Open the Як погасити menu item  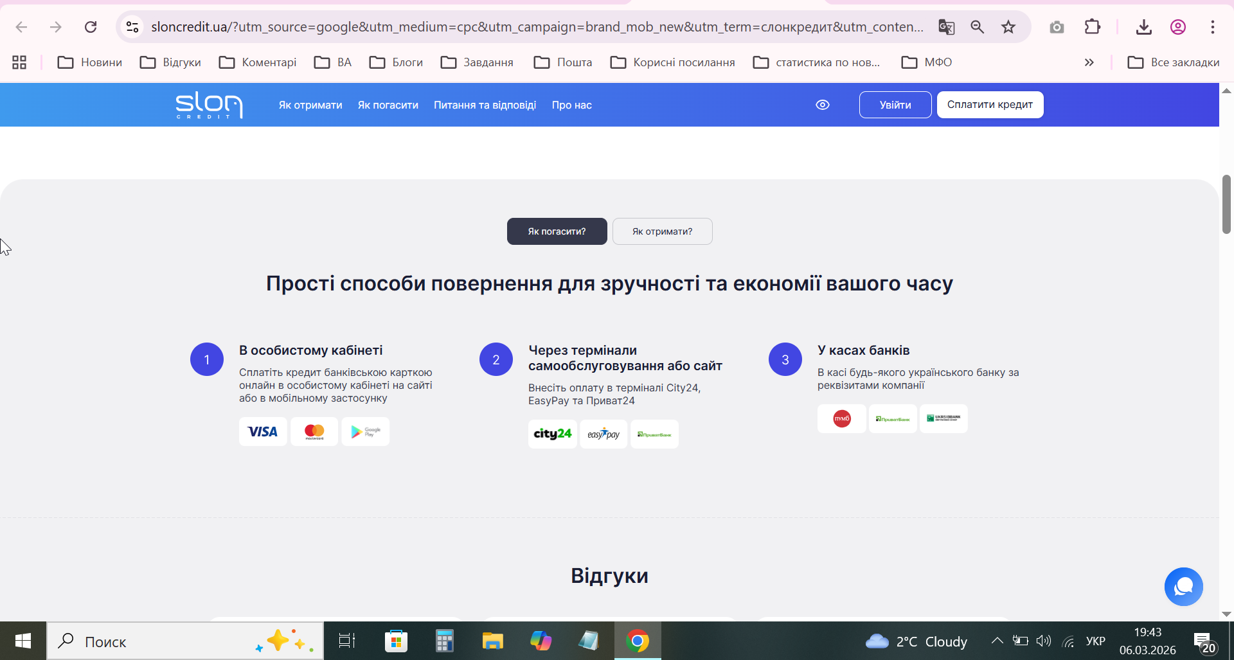click(388, 105)
